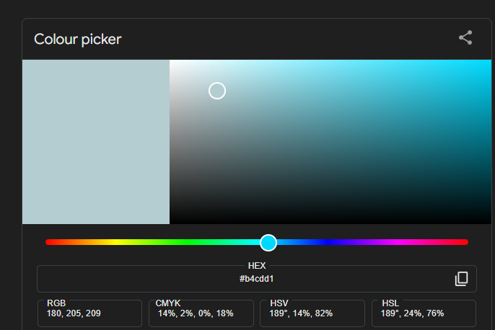The width and height of the screenshot is (495, 330).
Task: Click the white circle selector in gradient area
Action: point(217,91)
